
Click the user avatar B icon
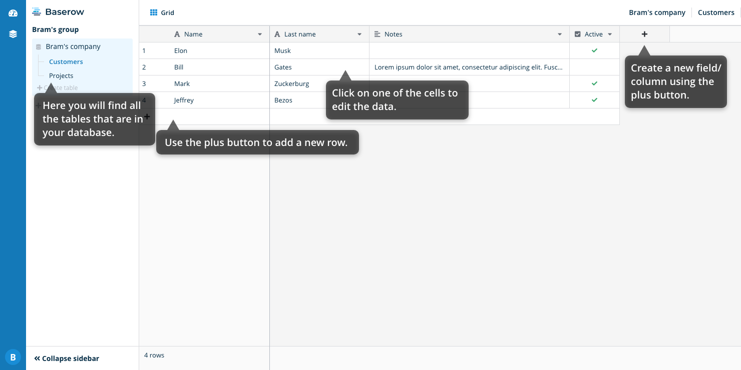tap(13, 357)
